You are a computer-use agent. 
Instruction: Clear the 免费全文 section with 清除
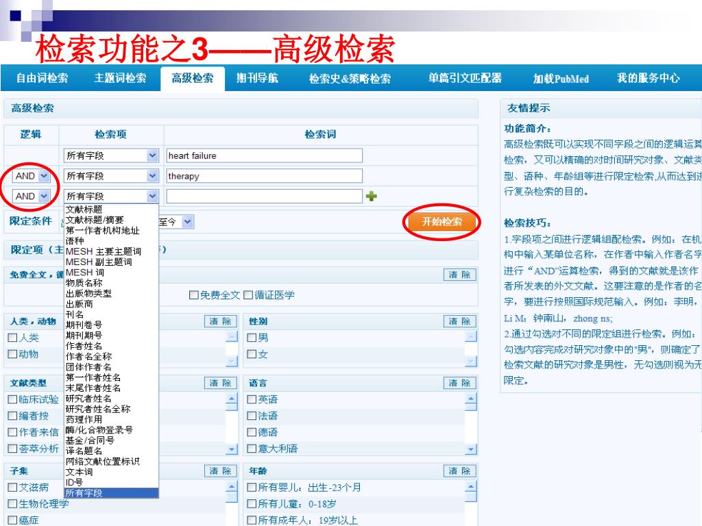pyautogui.click(x=460, y=275)
